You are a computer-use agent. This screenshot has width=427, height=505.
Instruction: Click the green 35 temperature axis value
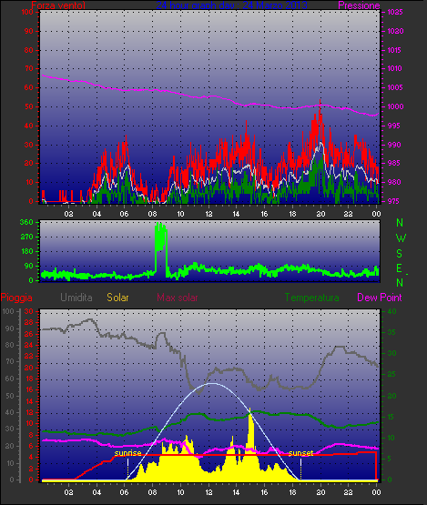[391, 332]
